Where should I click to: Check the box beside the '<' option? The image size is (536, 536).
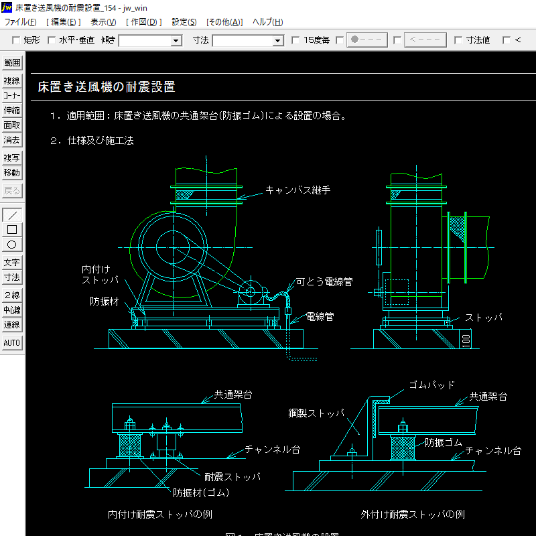(507, 40)
